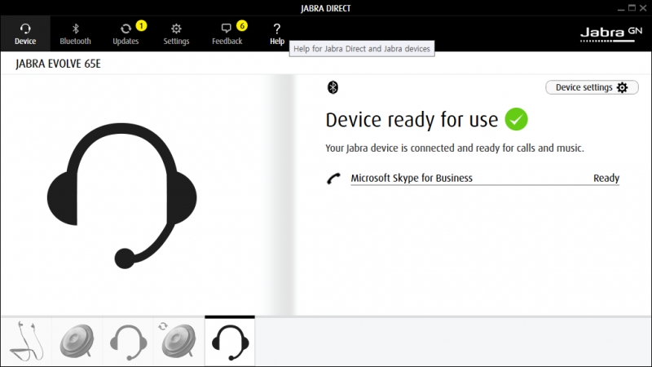
Task: Select the neckband earbuds device thumbnail
Action: pyautogui.click(x=27, y=341)
